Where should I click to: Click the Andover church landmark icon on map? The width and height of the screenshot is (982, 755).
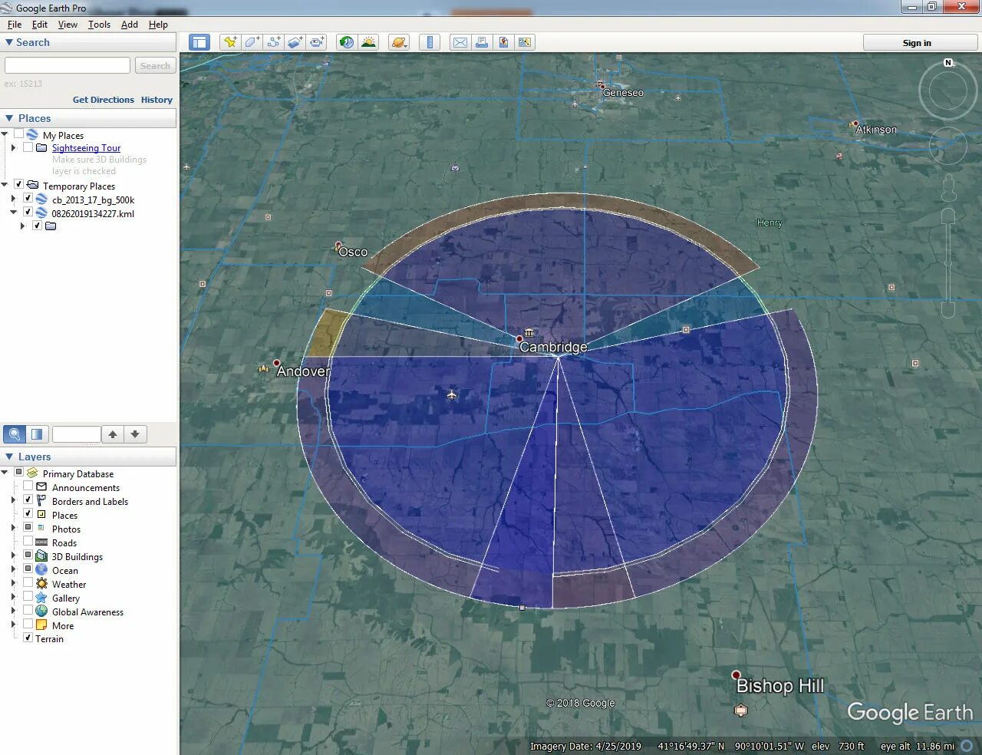click(264, 369)
